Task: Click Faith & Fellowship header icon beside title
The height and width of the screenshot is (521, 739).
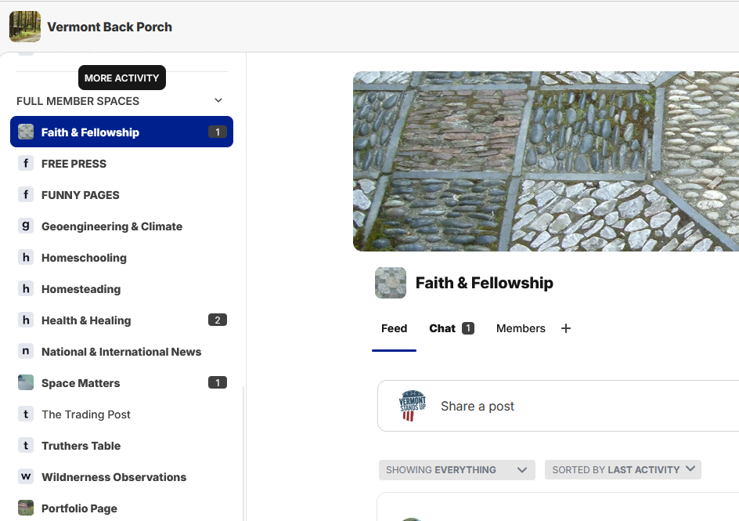Action: 391,283
